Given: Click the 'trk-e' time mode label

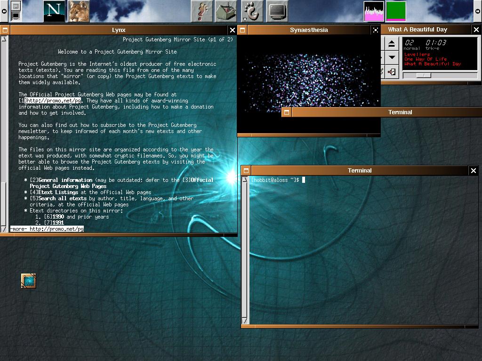Looking at the screenshot, I should [x=433, y=48].
